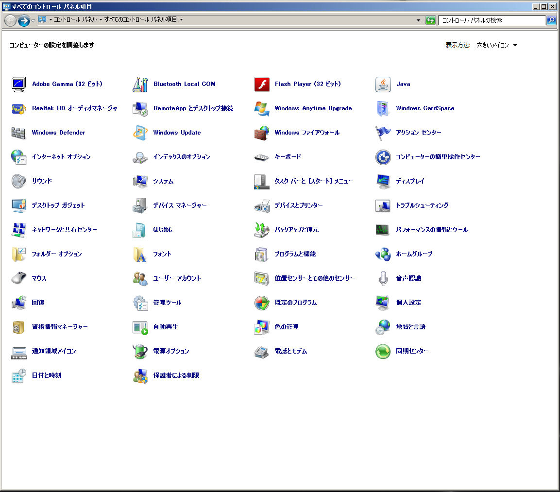Open the Java coffee cup icon
Image resolution: width=560 pixels, height=492 pixels.
pyautogui.click(x=383, y=84)
